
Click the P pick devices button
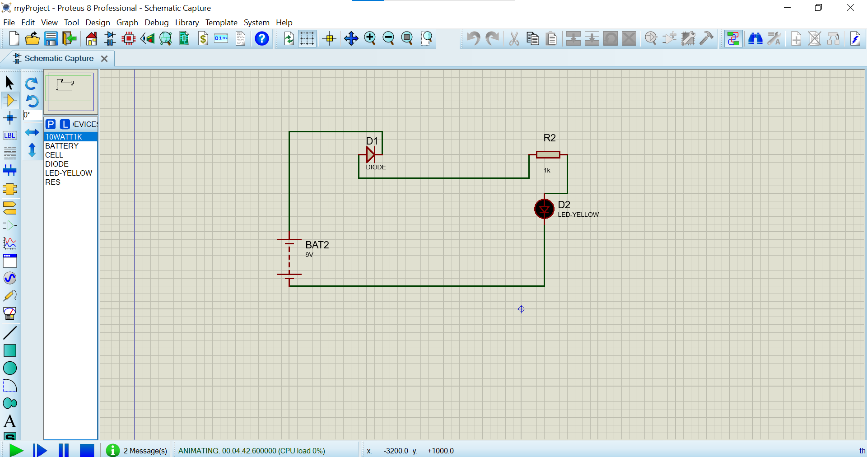(51, 124)
